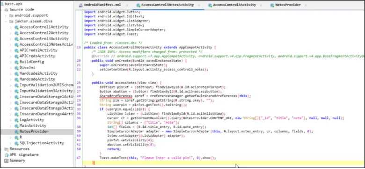Close the AccessControl3Activity tab
This screenshot has width=365, height=169.
point(261,5)
